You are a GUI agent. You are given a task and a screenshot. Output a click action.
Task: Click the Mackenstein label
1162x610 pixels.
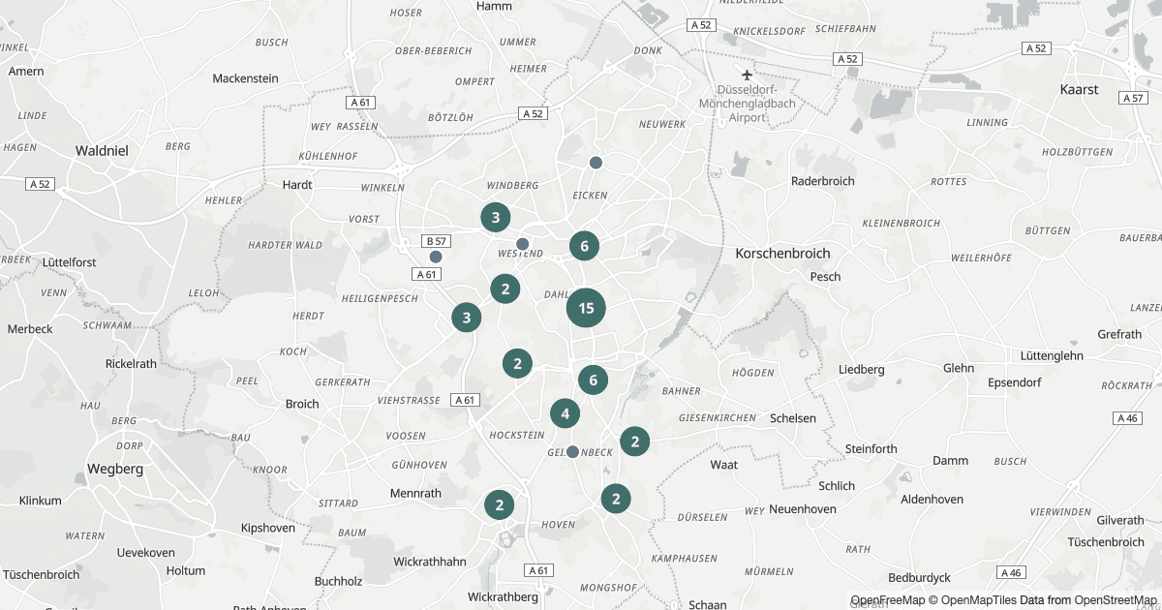coord(245,78)
